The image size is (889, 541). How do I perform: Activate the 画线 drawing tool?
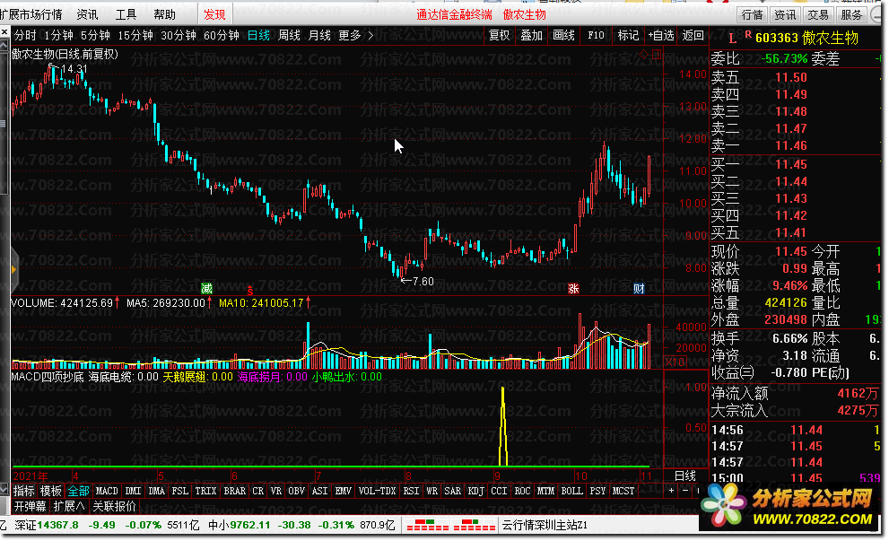563,35
